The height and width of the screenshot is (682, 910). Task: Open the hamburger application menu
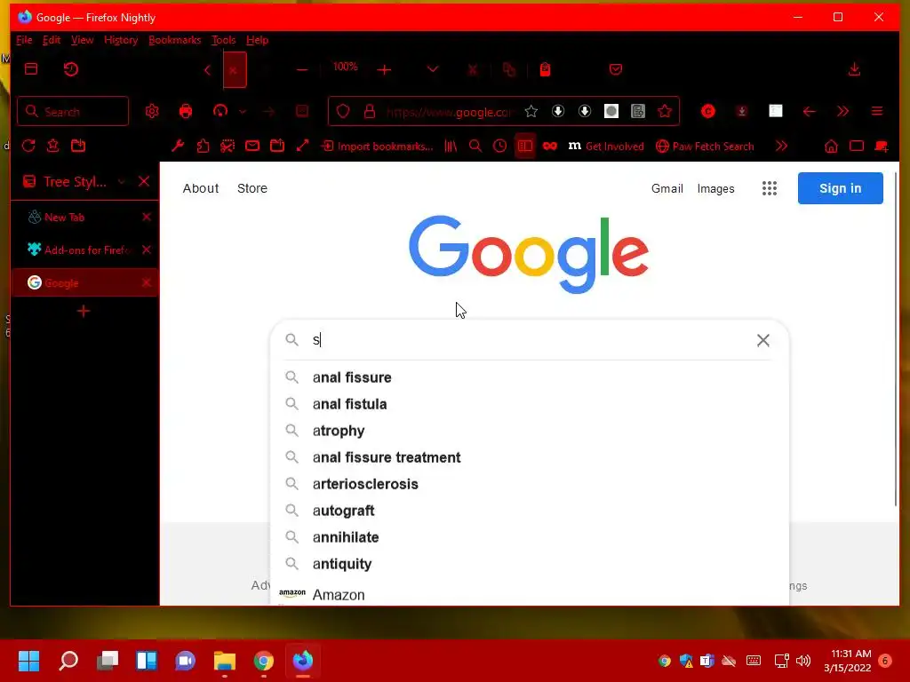click(x=877, y=111)
